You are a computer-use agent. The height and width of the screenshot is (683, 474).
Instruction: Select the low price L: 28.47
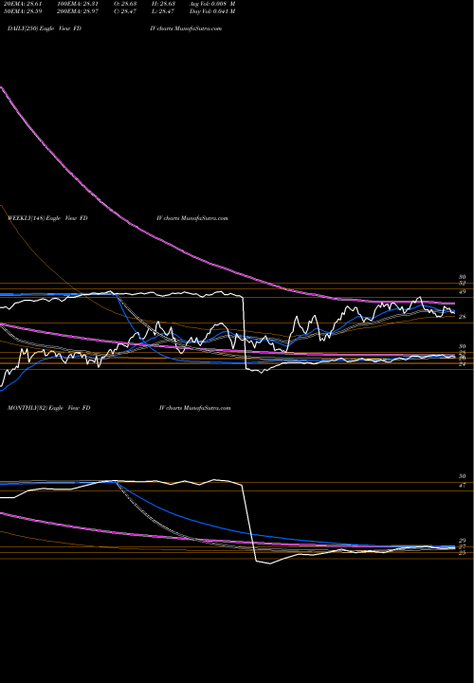tap(163, 11)
